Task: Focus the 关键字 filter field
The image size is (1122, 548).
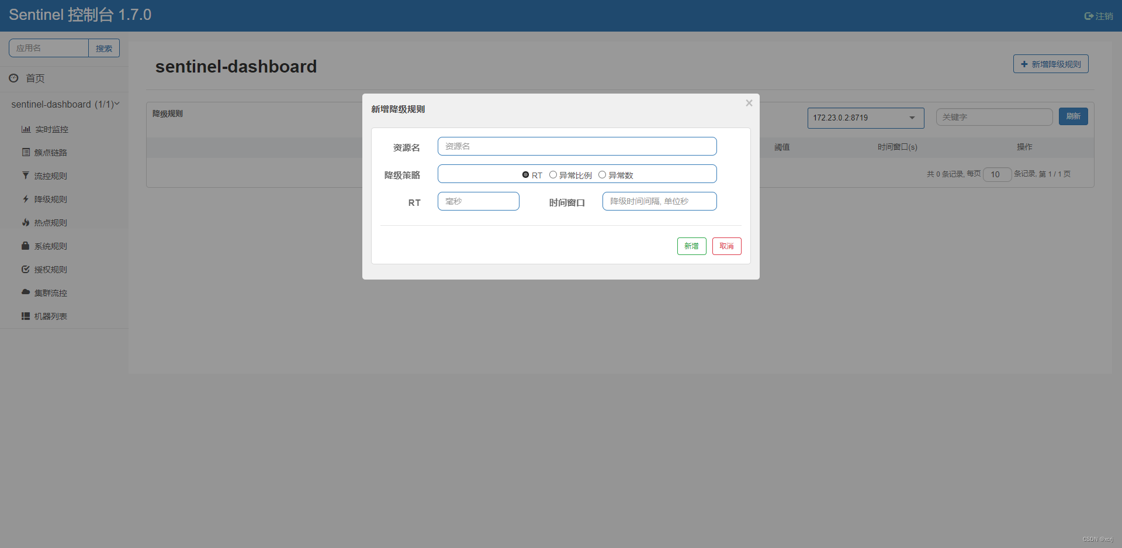Action: point(995,117)
